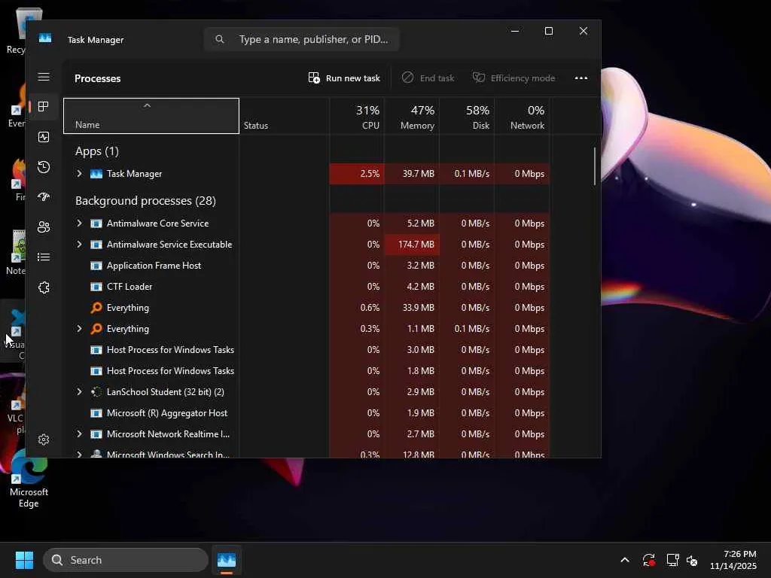This screenshot has width=771, height=578.
Task: Select CTF Loader process
Action: (x=307, y=287)
